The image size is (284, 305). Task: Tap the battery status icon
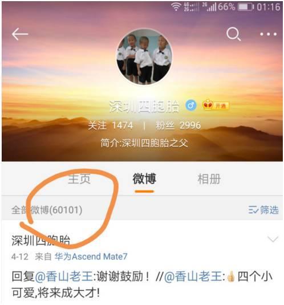pyautogui.click(x=246, y=7)
